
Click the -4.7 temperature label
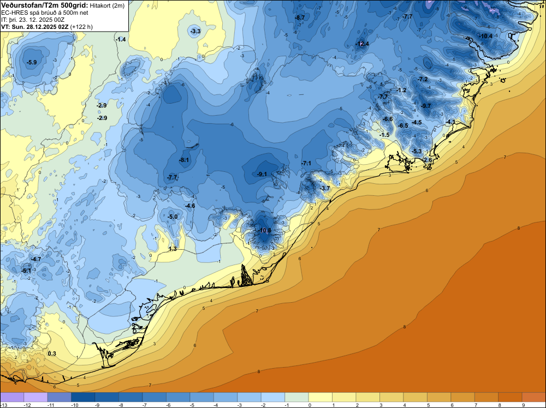36,260
